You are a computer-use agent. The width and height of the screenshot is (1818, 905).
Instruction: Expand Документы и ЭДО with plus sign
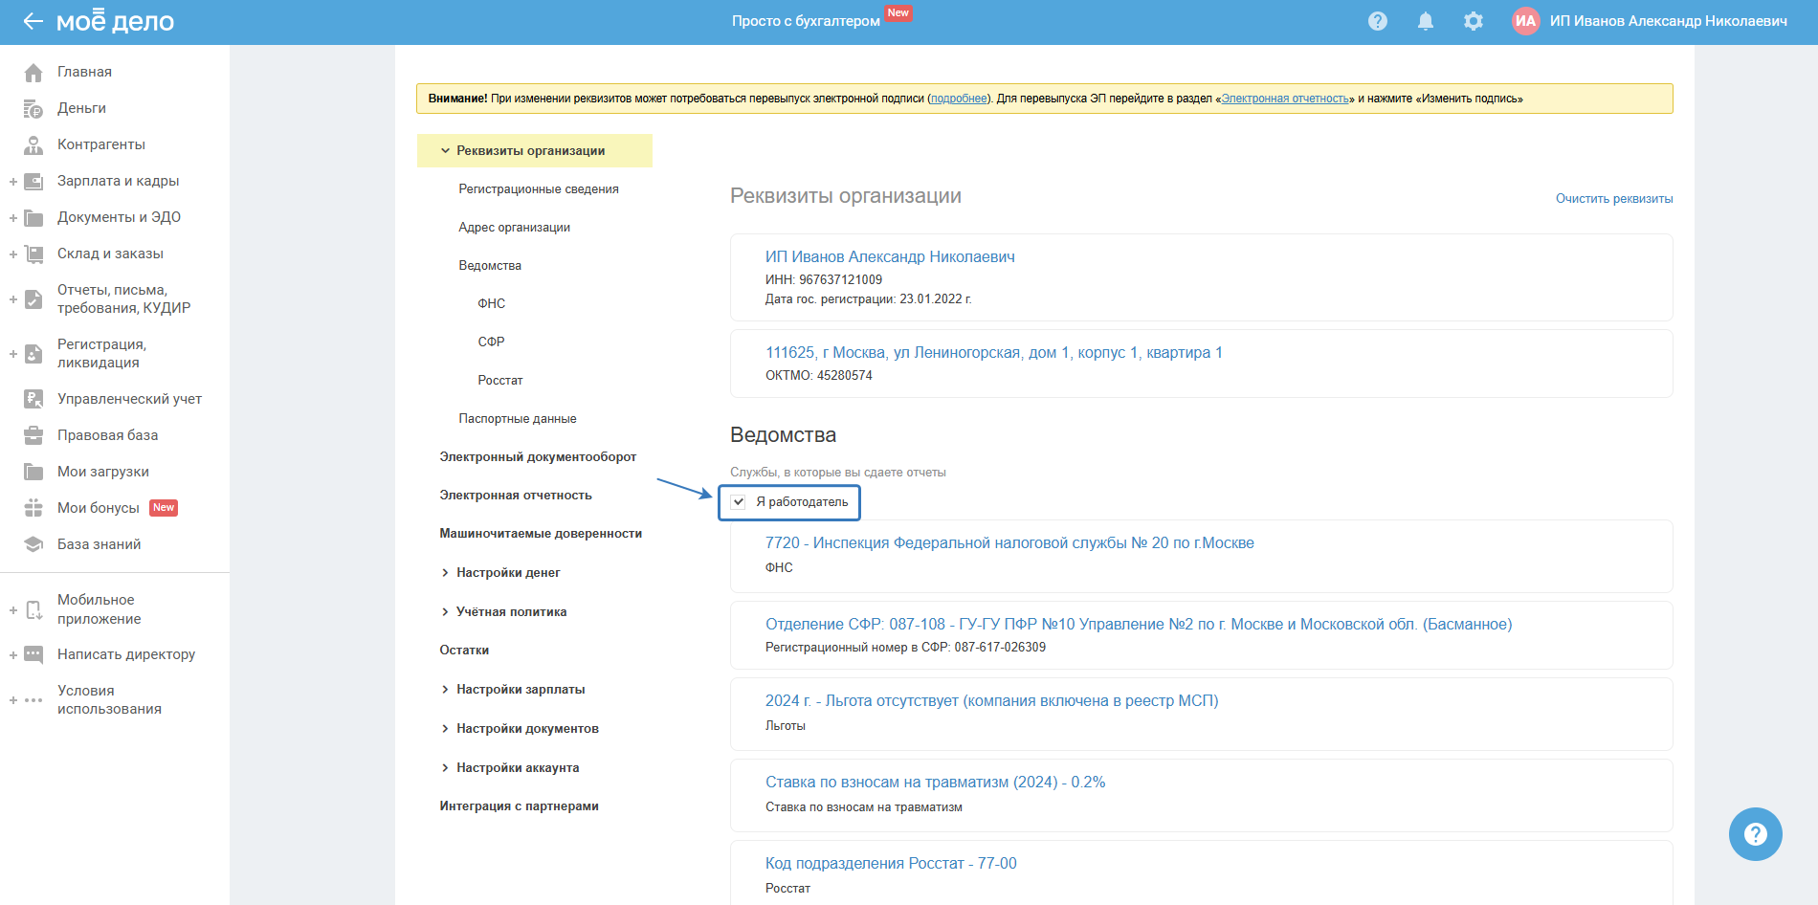point(13,217)
